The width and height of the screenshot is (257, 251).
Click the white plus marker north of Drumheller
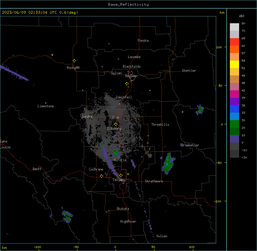pyautogui.click(x=182, y=112)
